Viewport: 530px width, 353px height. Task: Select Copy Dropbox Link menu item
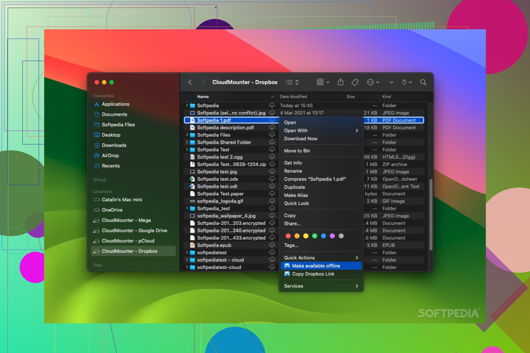[313, 274]
